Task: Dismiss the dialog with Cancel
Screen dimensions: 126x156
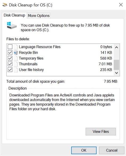Action: tap(112, 150)
